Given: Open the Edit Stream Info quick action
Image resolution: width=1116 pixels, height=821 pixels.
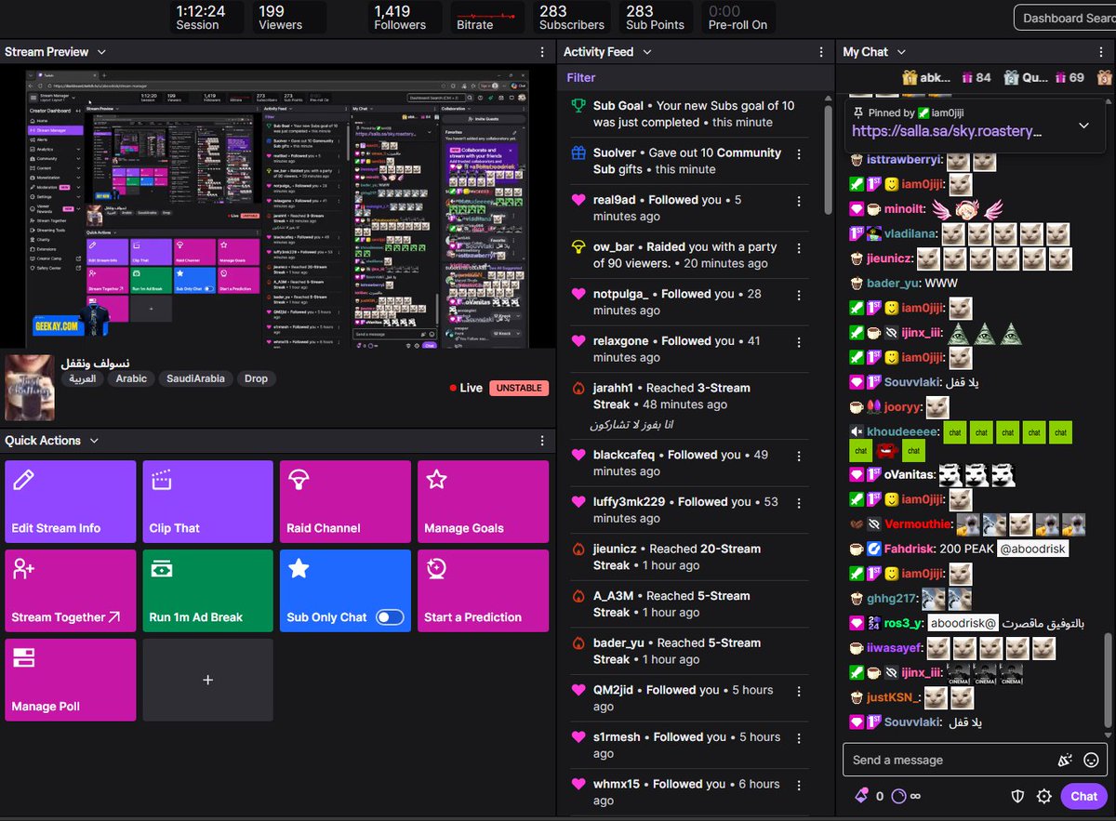Looking at the screenshot, I should (70, 501).
